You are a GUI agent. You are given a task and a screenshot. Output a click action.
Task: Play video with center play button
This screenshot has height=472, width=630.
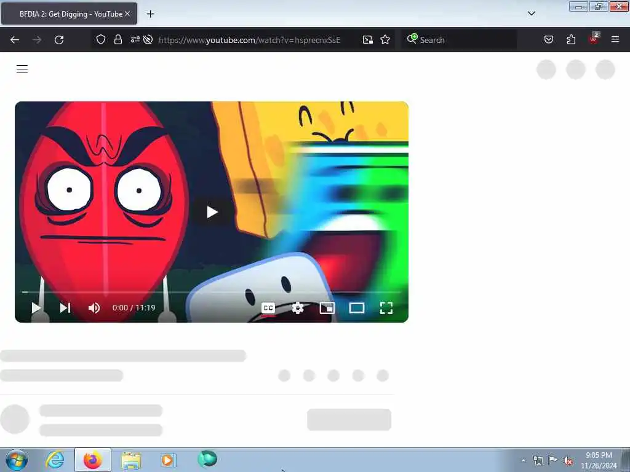click(212, 212)
